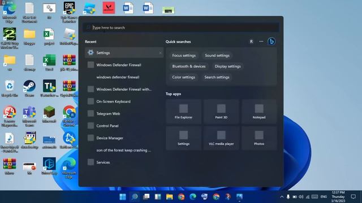This screenshot has height=203, width=362.
Task: Open Control Panel from Recent list
Action: pos(124,126)
